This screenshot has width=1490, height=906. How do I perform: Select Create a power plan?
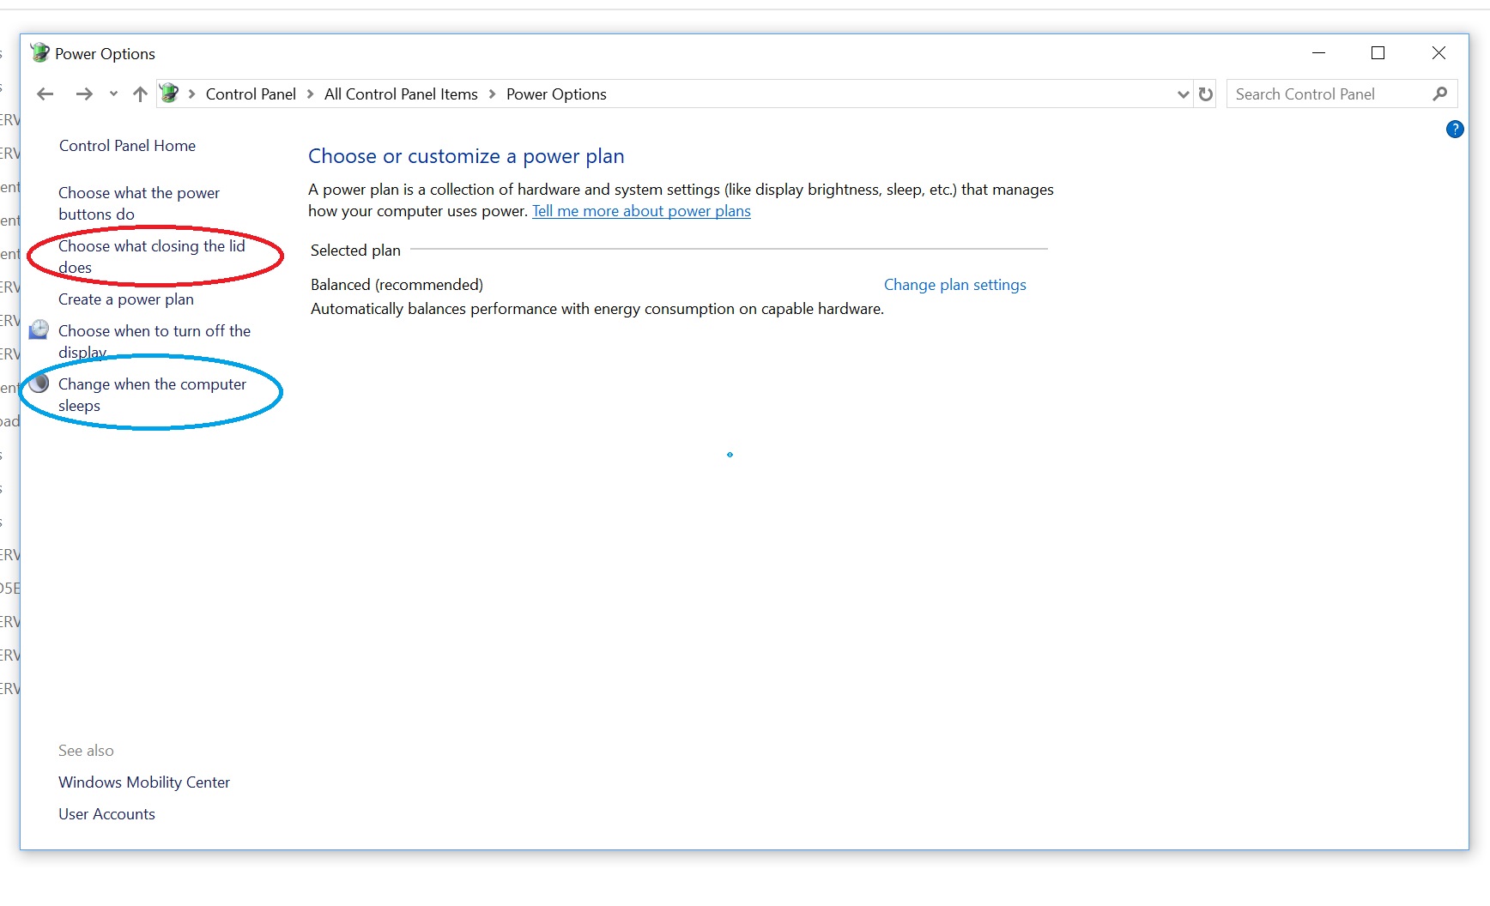[x=125, y=299]
